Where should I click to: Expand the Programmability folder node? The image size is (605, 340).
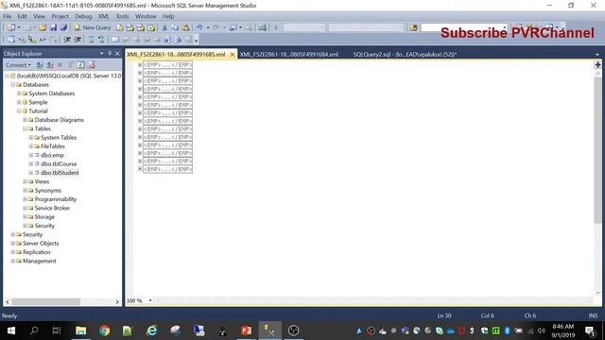[x=25, y=199]
